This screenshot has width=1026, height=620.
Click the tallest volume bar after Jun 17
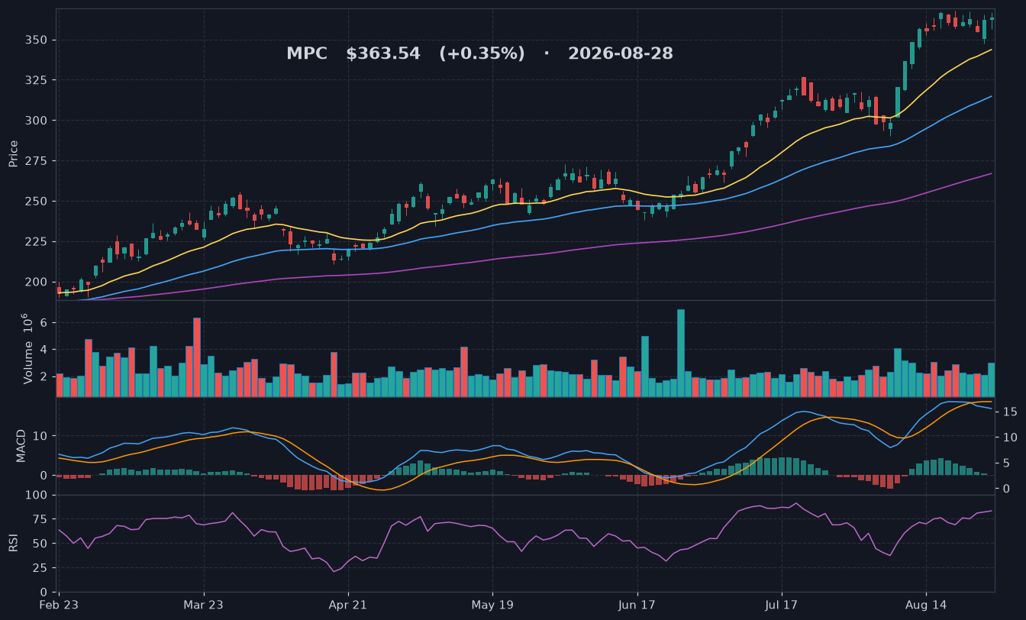(x=681, y=354)
